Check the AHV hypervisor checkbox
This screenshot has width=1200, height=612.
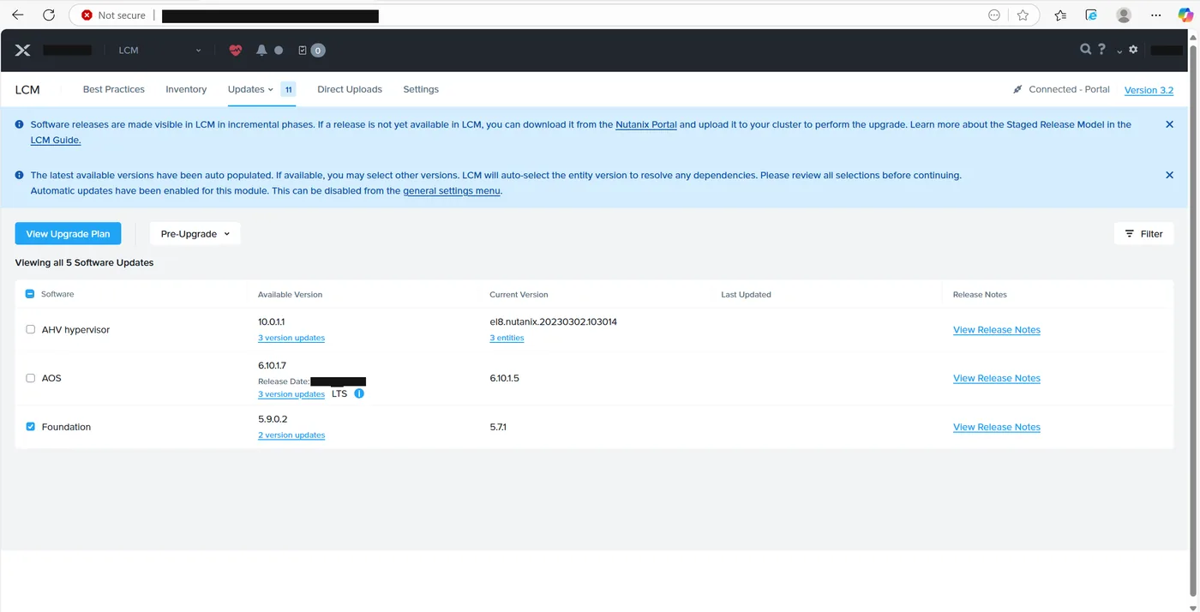pos(31,329)
